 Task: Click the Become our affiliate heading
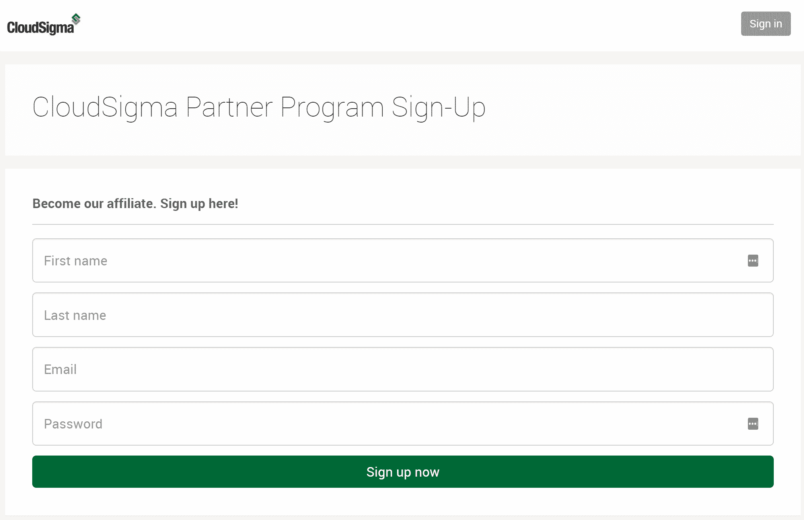click(135, 203)
